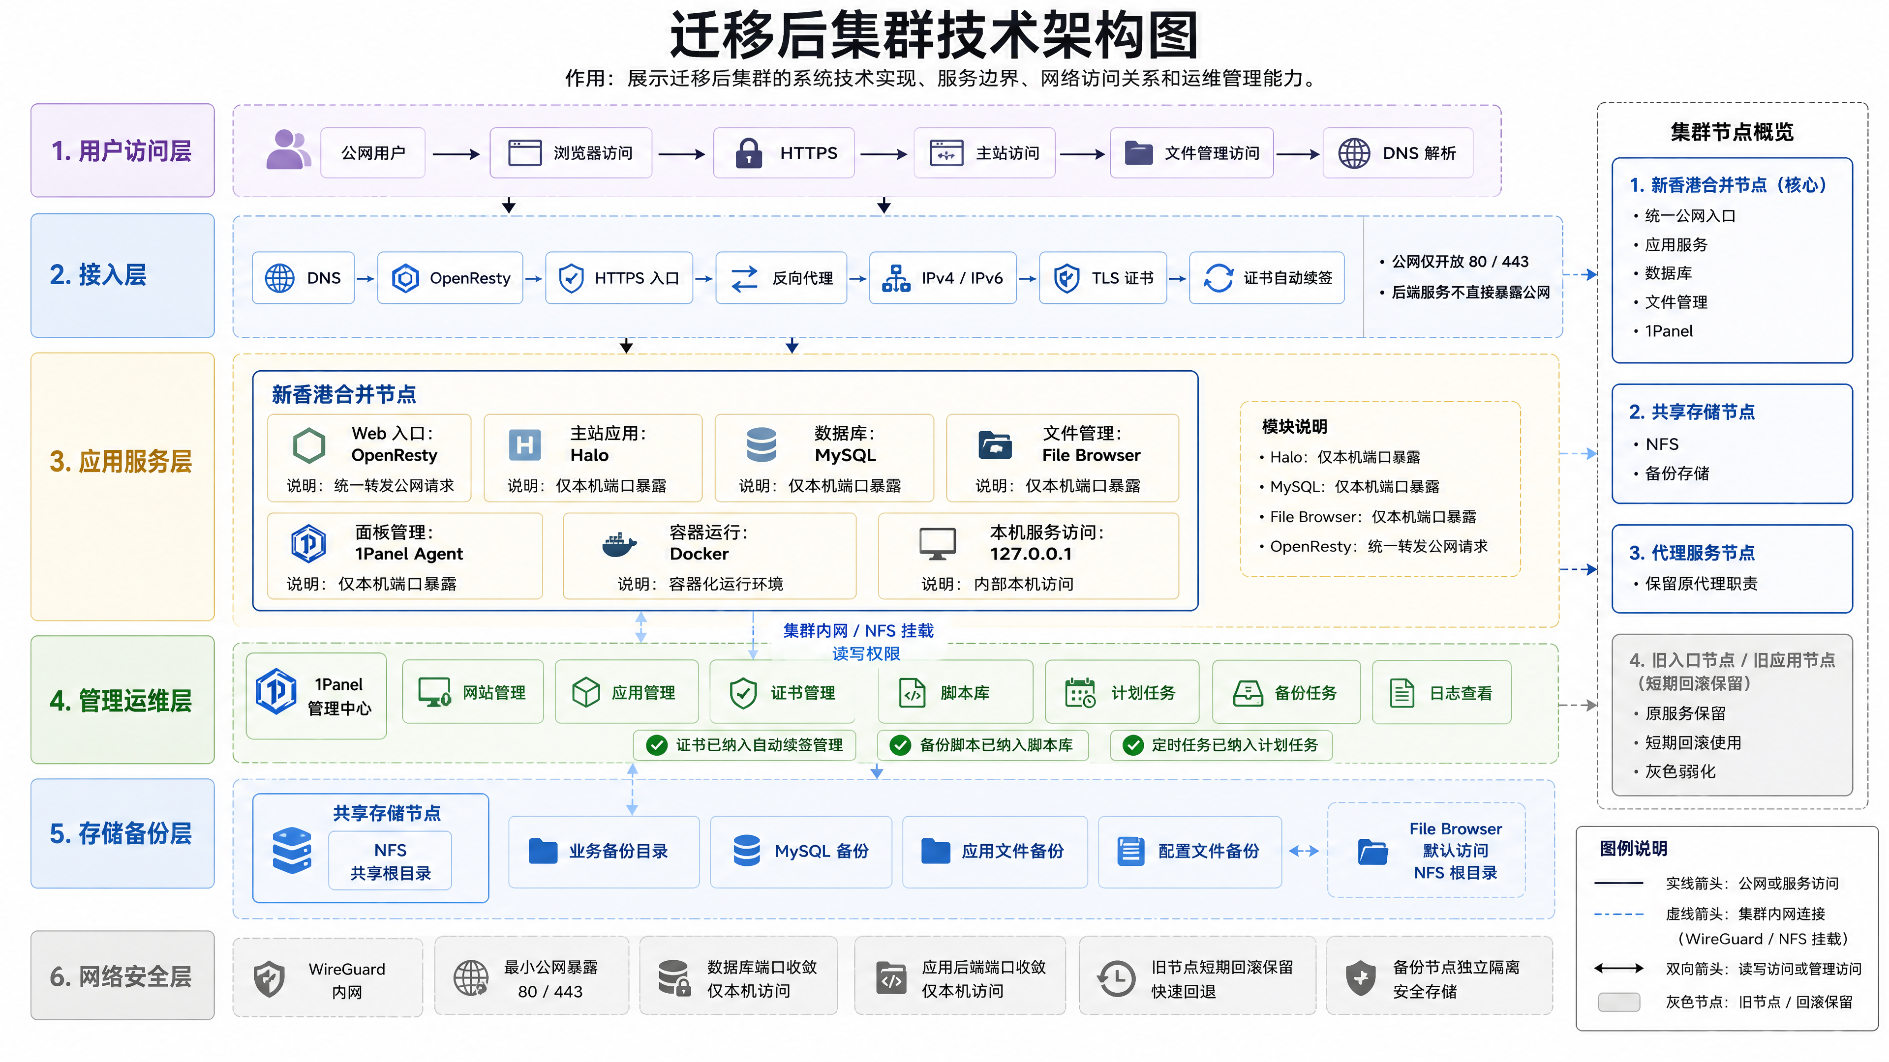The image size is (1889, 1062).
Task: Click the 备份节点独立隔离 shield icon
Action: pyautogui.click(x=1360, y=978)
